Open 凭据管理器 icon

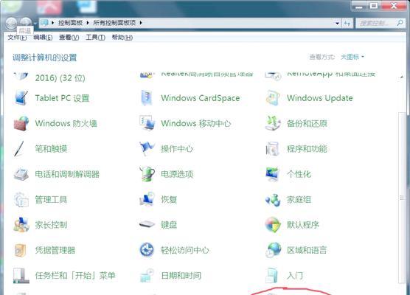[21, 250]
